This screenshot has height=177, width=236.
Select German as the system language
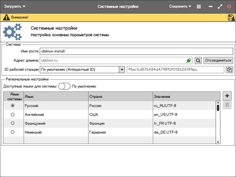(13, 132)
